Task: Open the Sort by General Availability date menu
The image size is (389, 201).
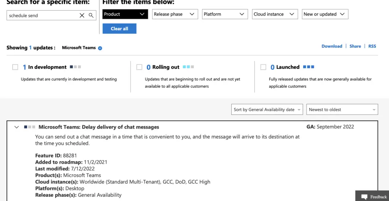Action: [x=267, y=109]
